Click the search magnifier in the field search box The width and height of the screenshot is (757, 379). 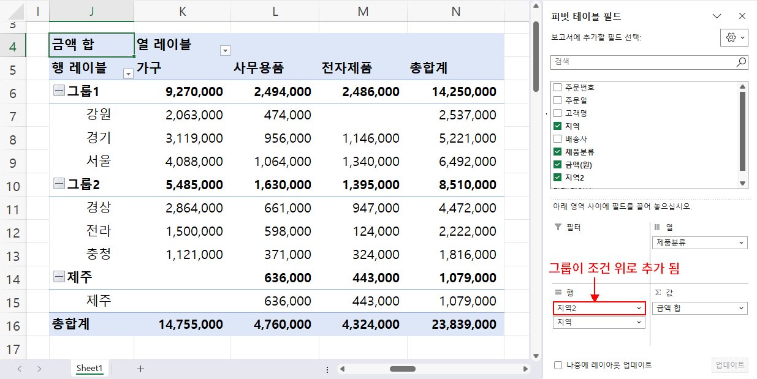pyautogui.click(x=740, y=62)
